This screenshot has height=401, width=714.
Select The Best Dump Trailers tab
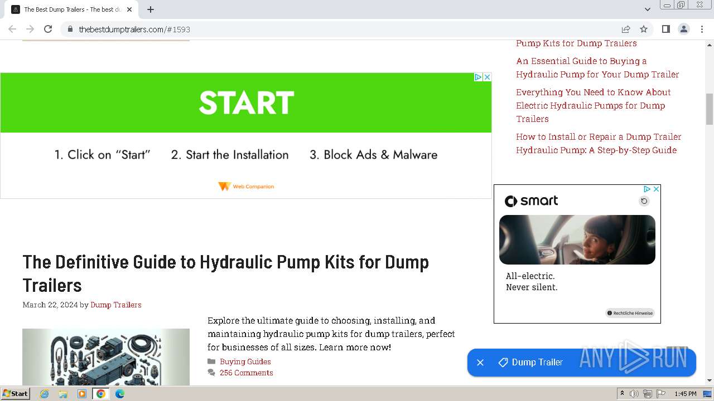[72, 9]
